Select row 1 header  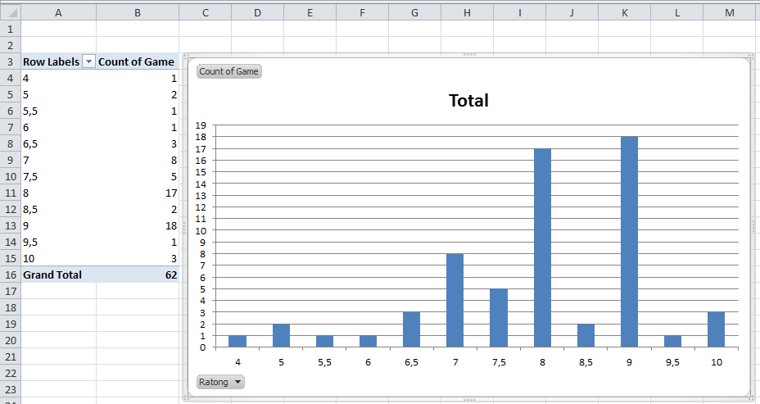10,29
